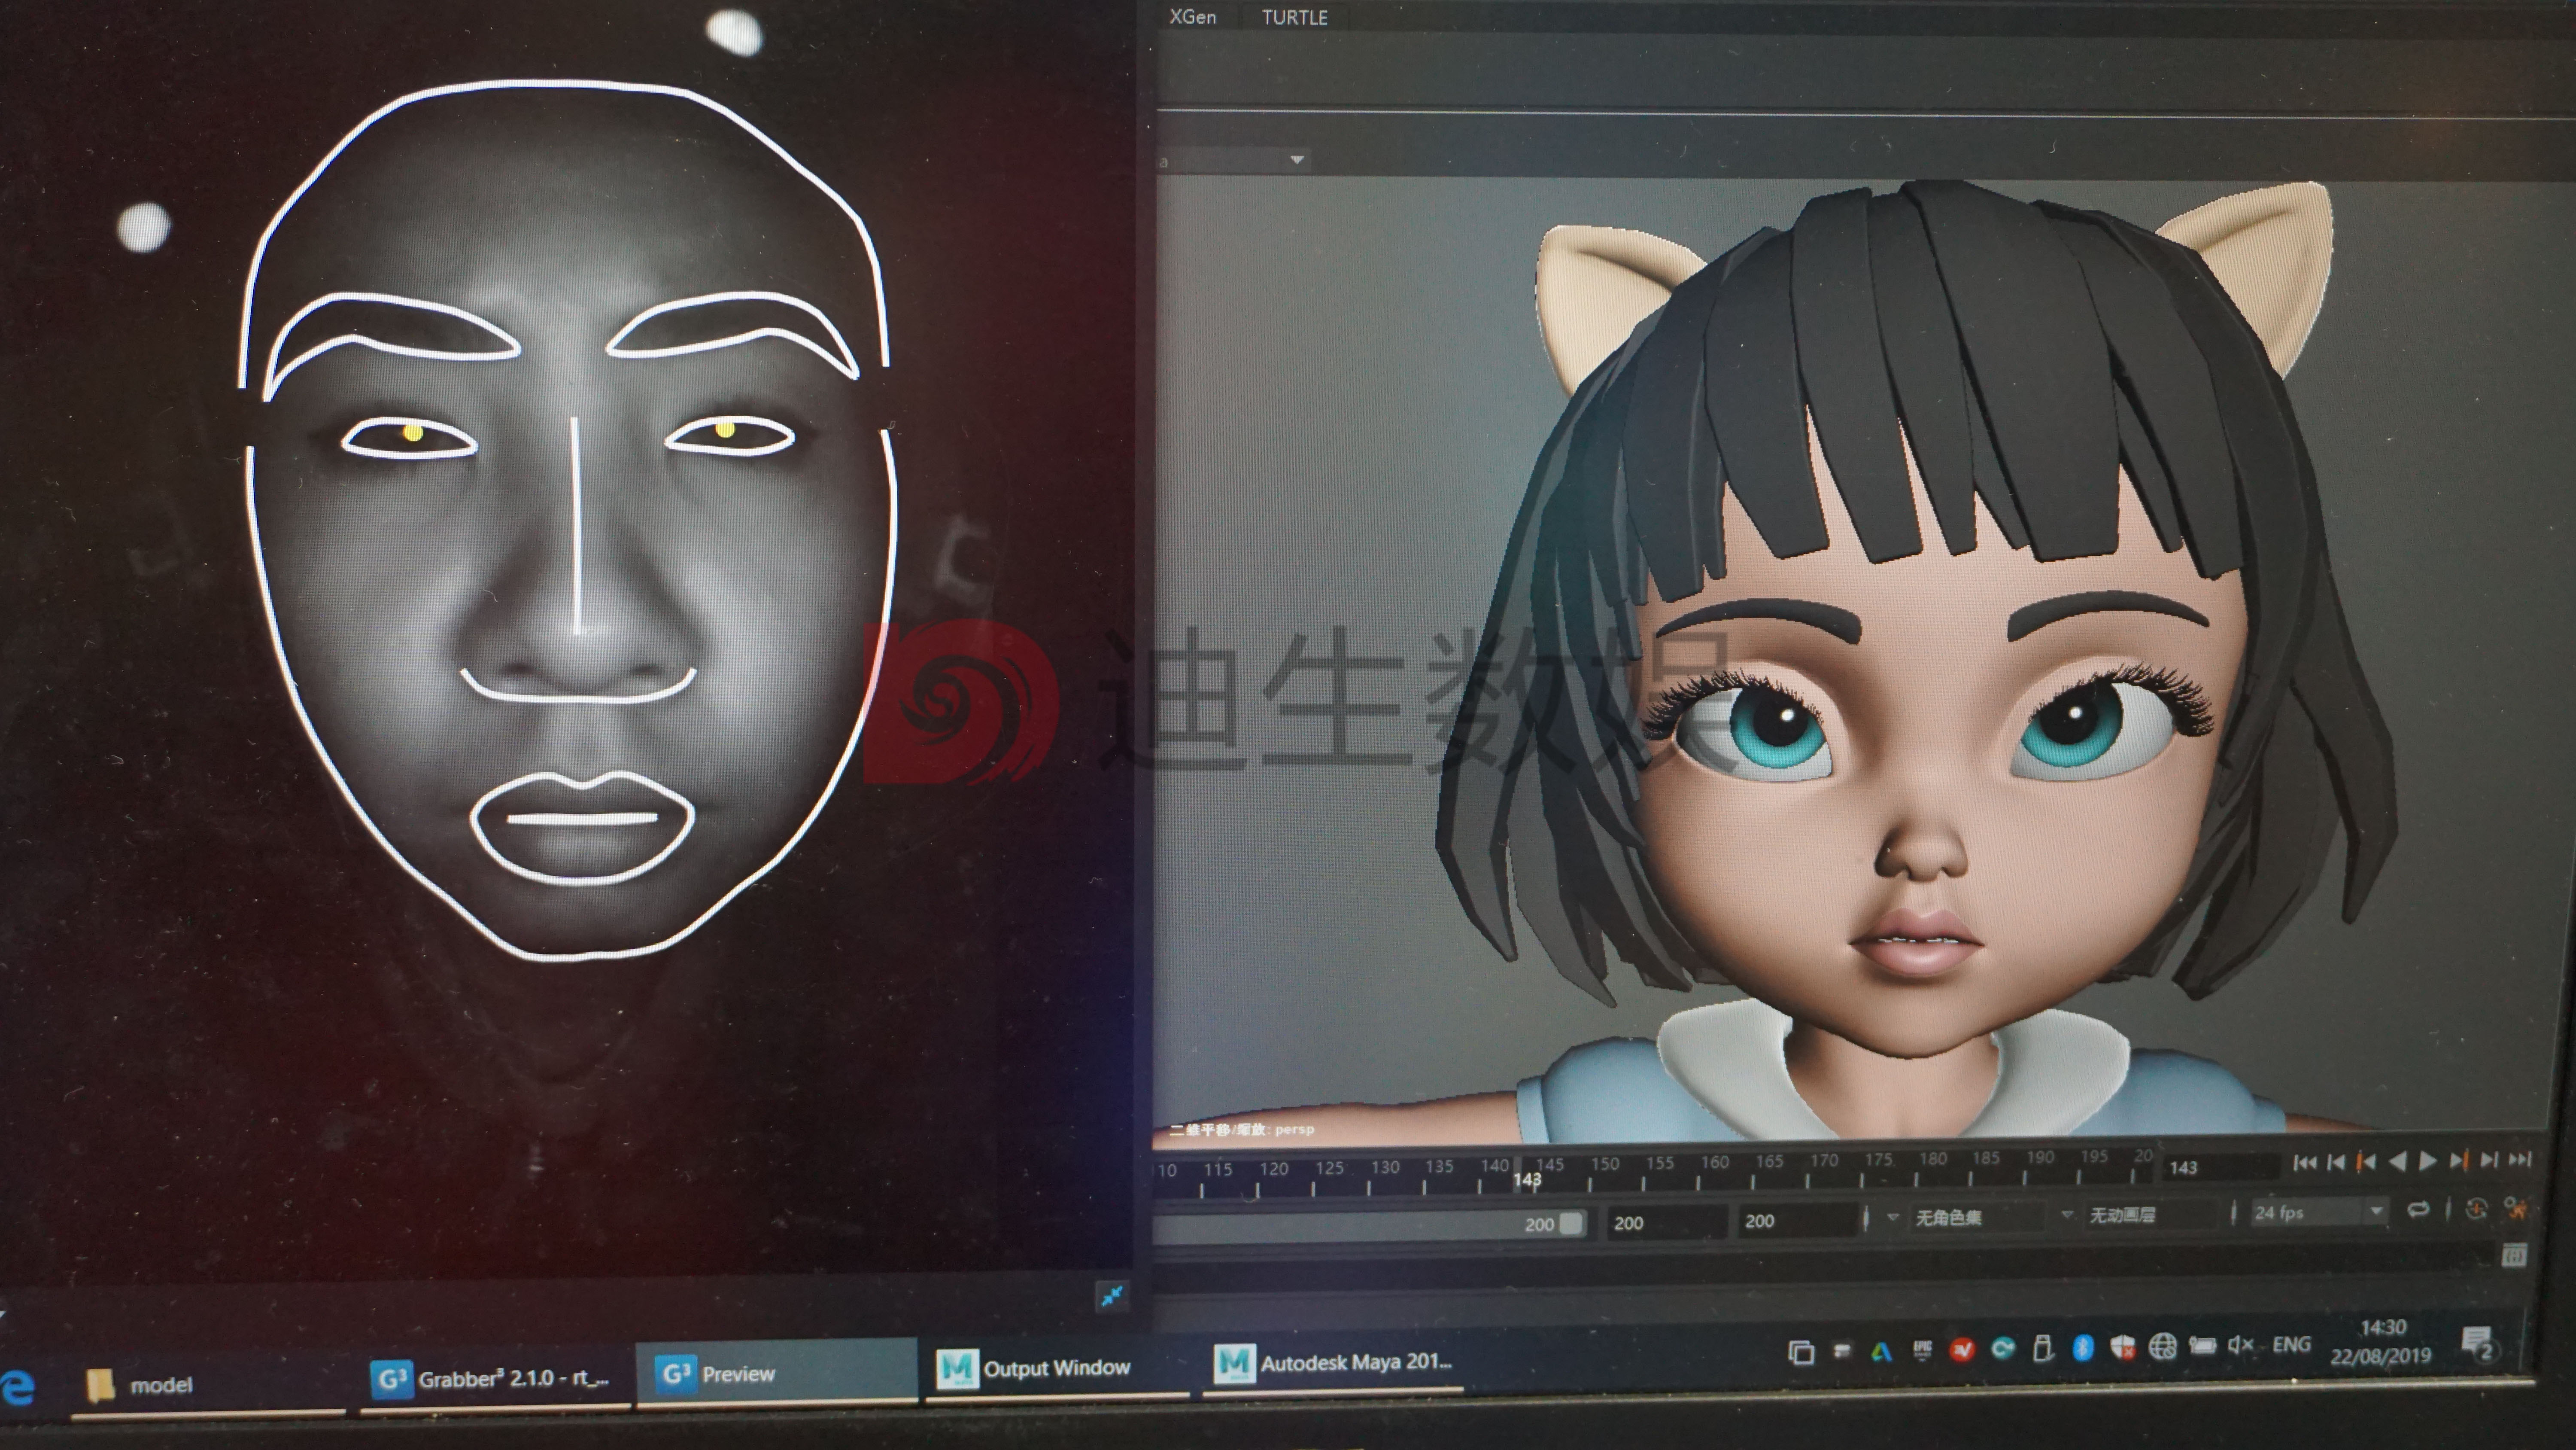Click the red ExpressVPN tray icon

[x=1962, y=1350]
